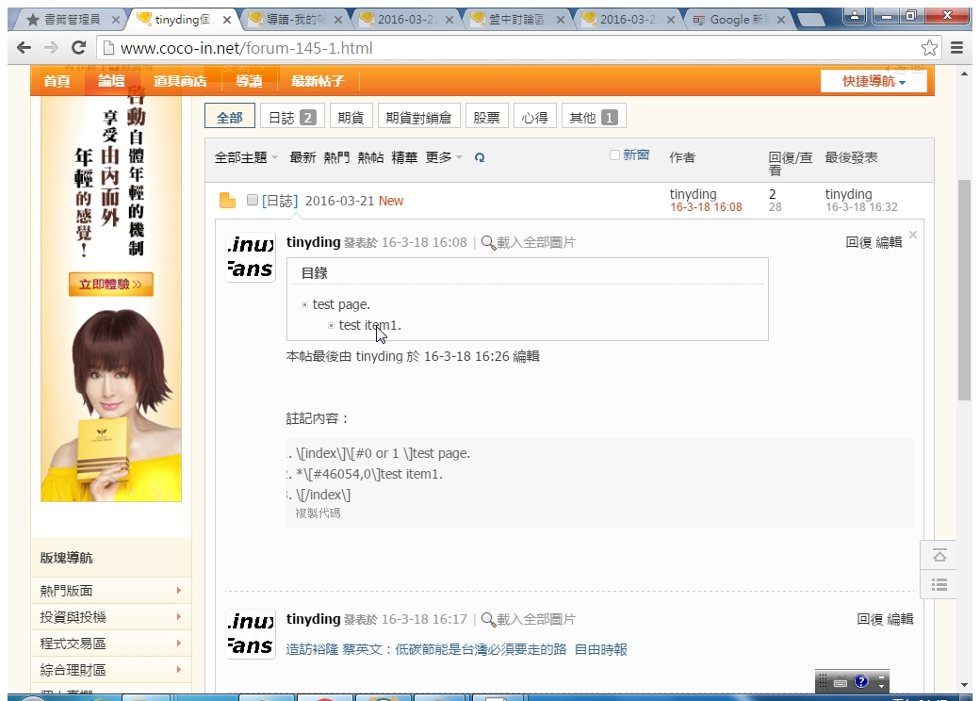980x701 pixels.
Task: Click 回復 on the 16:08 post
Action: (x=858, y=242)
